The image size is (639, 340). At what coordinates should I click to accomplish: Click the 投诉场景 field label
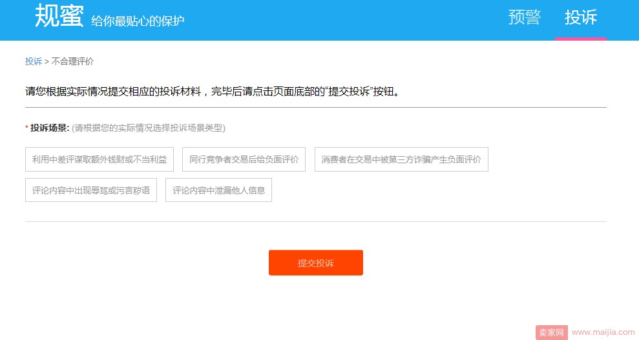click(x=50, y=128)
